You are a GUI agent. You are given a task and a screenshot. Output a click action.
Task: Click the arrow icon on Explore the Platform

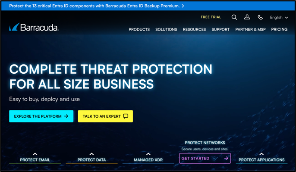pos(66,116)
